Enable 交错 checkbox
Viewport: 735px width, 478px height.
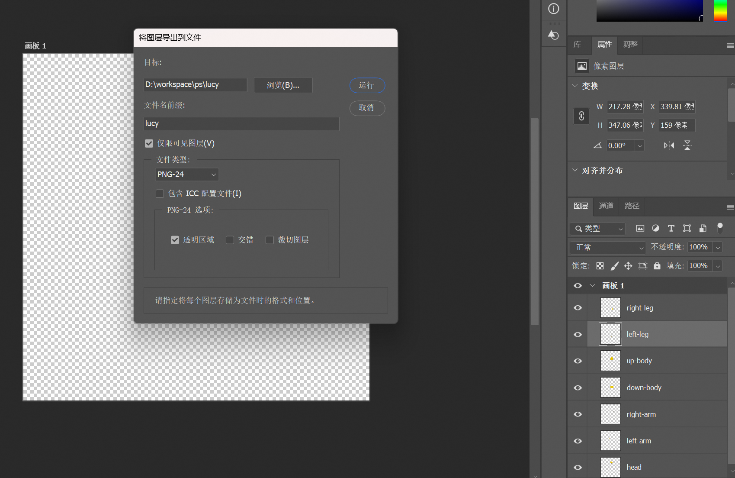click(x=230, y=240)
